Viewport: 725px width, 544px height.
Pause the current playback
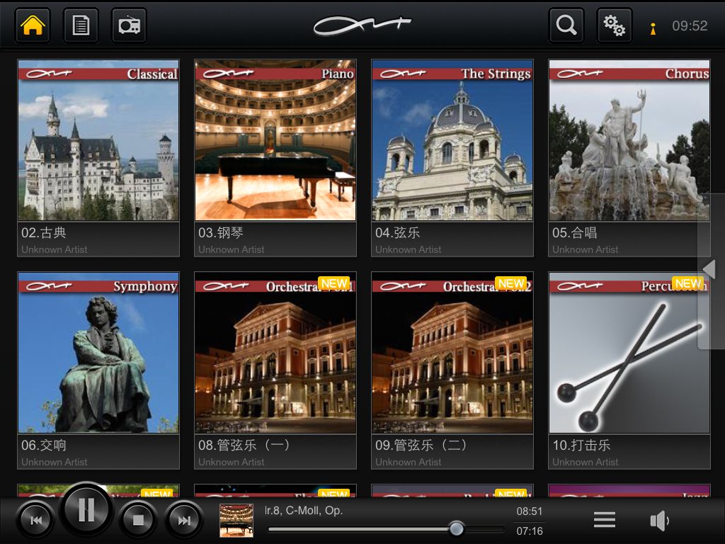pos(86,510)
